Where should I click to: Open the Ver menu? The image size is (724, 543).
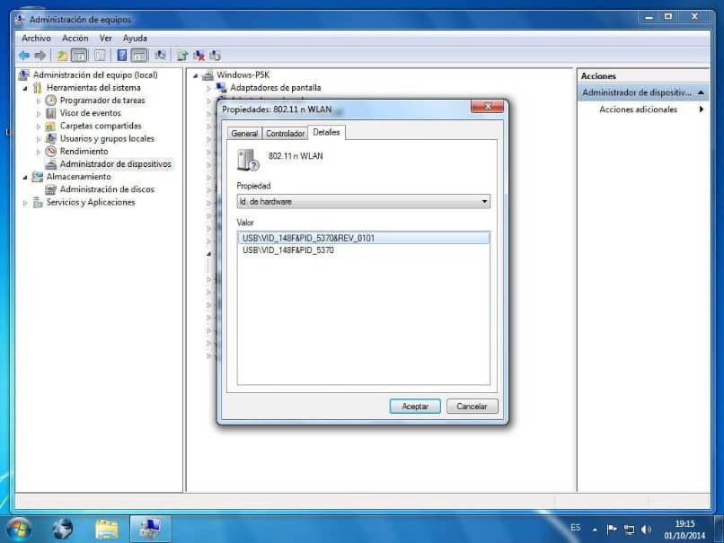[106, 39]
